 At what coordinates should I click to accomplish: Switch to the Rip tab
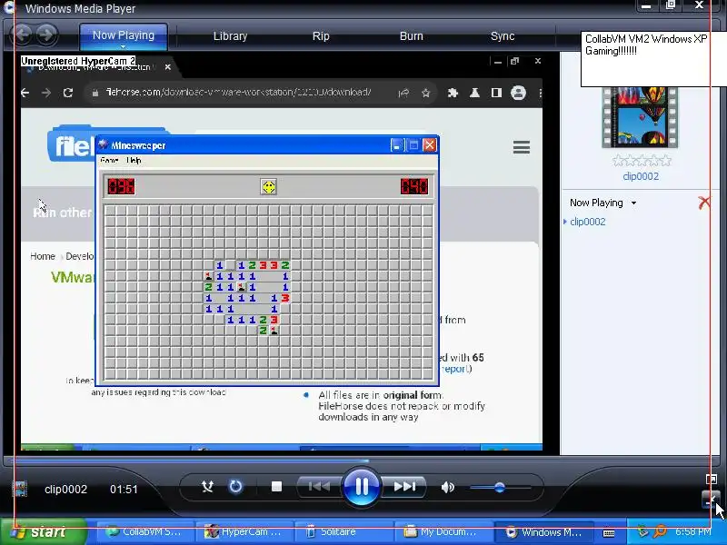(321, 36)
